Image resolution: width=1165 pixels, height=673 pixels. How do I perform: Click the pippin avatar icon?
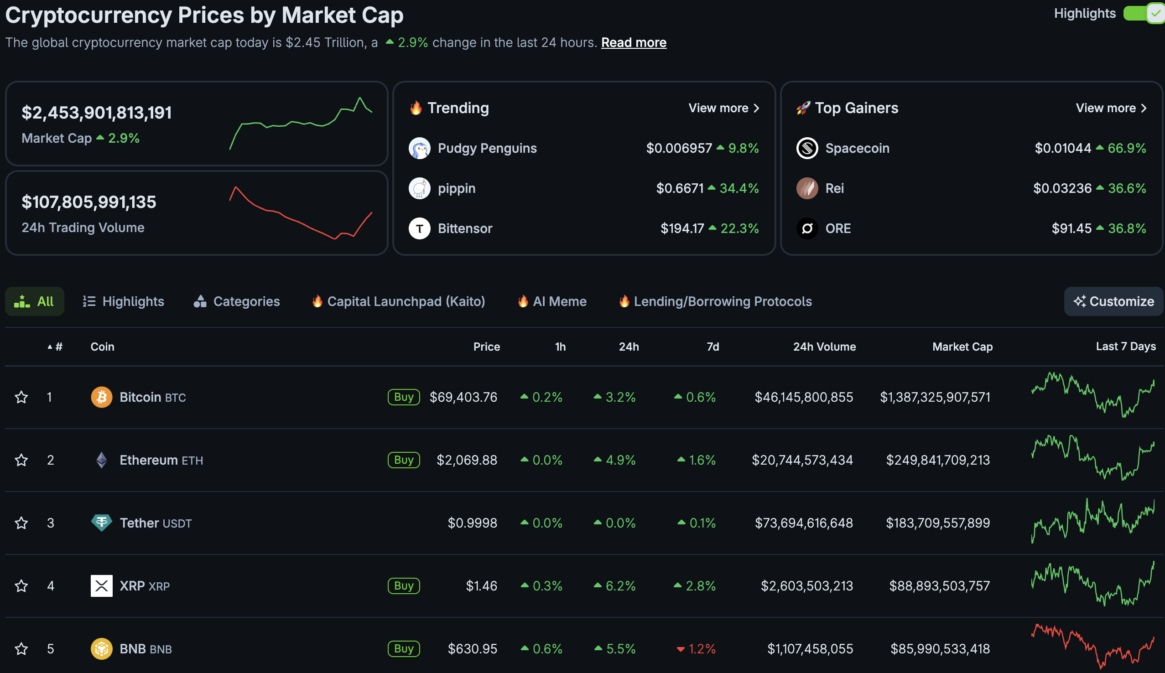(x=420, y=188)
